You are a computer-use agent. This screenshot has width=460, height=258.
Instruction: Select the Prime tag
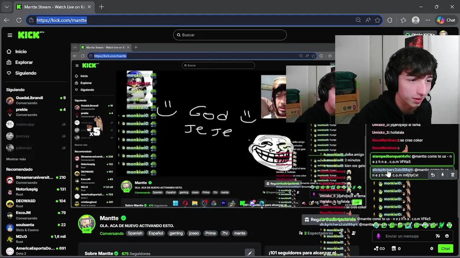coord(211,233)
